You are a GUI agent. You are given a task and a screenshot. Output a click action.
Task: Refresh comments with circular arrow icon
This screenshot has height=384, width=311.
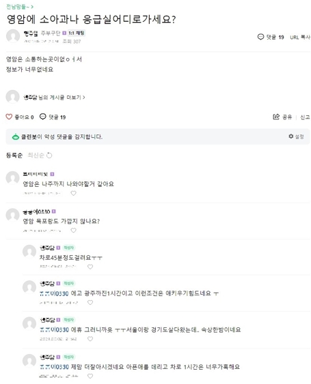tap(49, 156)
